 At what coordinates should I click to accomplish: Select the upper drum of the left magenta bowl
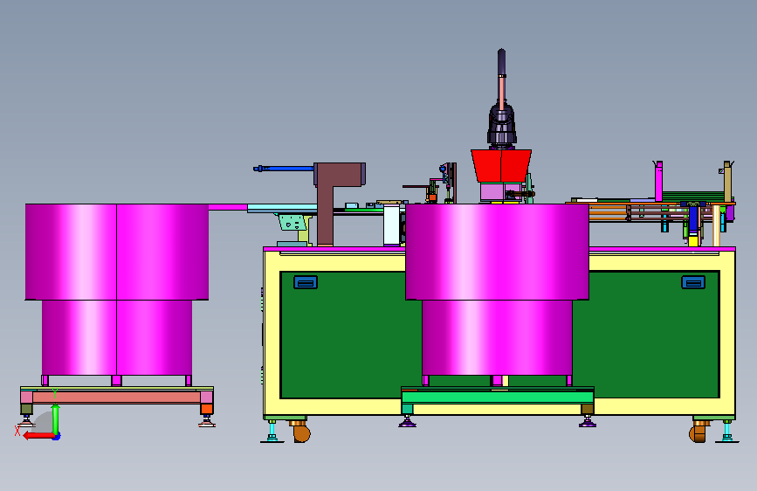[x=117, y=252]
